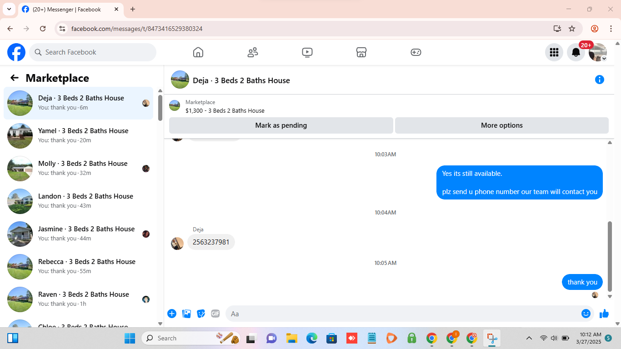Viewport: 621px width, 349px height.
Task: Open Molly's 3 Beds 2 Baths House chat
Action: click(x=79, y=169)
